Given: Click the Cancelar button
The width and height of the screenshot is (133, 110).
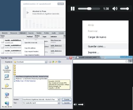Looking at the screenshot, I should coord(67,103).
